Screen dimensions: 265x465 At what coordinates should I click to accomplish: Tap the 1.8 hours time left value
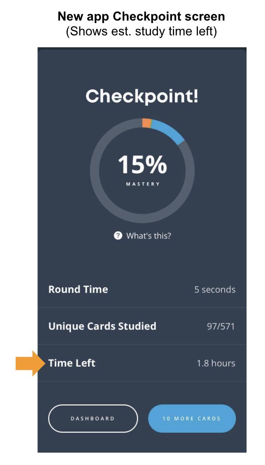pos(216,363)
